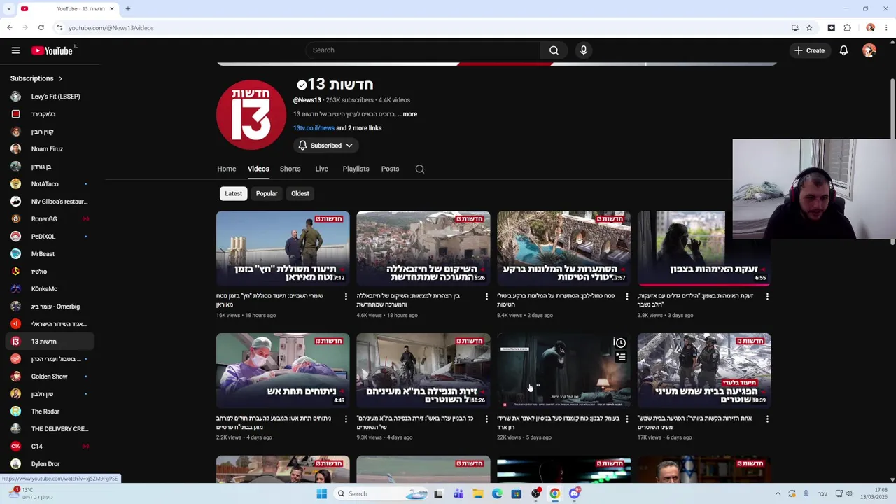Open a new Chrome tab
The width and height of the screenshot is (896, 504).
pos(128,8)
